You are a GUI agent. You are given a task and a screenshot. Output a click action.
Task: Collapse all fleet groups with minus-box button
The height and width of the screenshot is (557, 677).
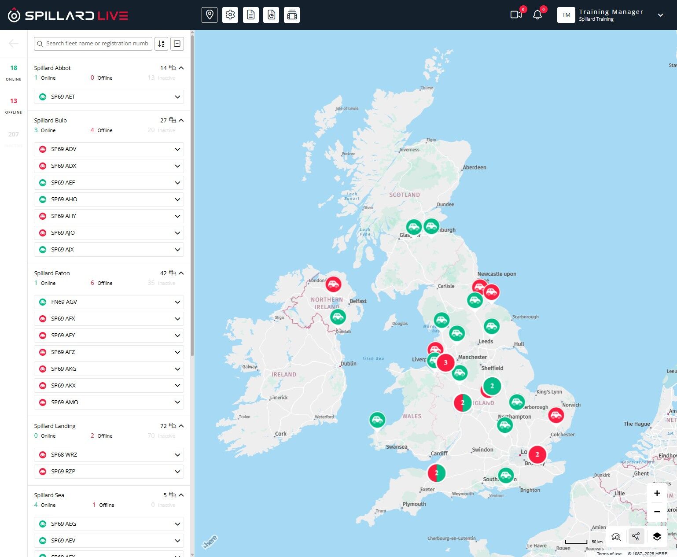click(x=177, y=44)
